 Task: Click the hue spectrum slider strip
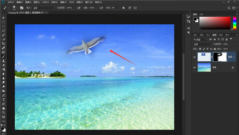(235, 23)
